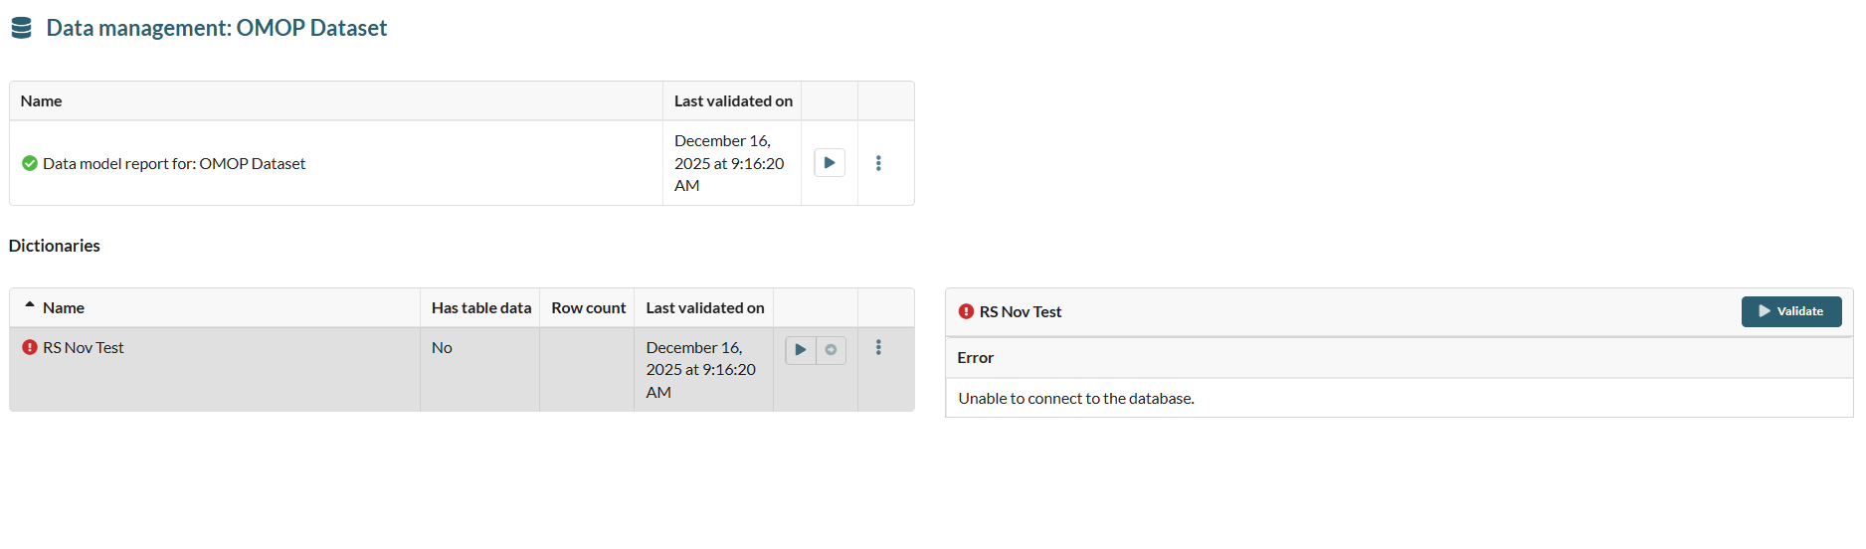Click the green check icon for data model report
Image resolution: width=1866 pixels, height=549 pixels.
pos(30,163)
